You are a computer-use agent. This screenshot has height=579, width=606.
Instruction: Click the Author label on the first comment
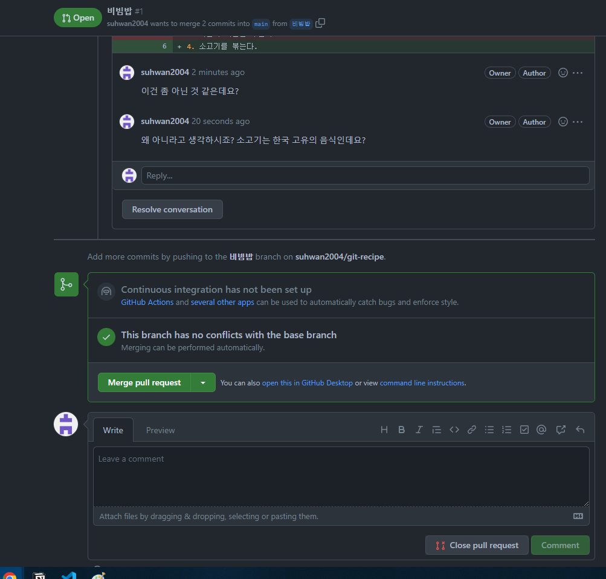pyautogui.click(x=534, y=73)
